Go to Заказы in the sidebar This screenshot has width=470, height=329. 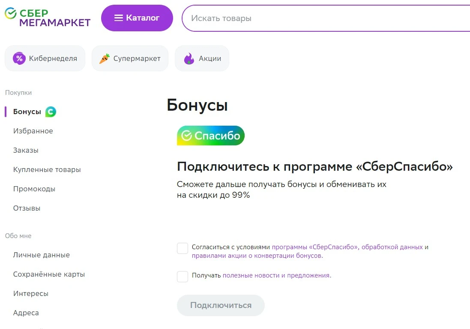click(26, 150)
